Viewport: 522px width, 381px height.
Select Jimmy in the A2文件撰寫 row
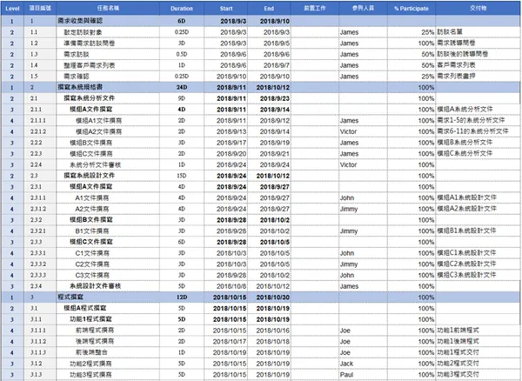[x=363, y=209]
